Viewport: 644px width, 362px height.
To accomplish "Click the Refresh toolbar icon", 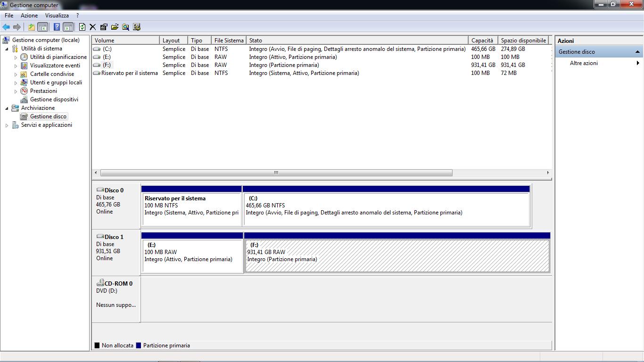I will pos(83,27).
